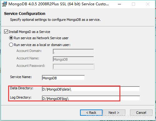Click the MongoDB installer icon in title bar
Image resolution: width=156 pixels, height=121 pixels.
pos(4,4)
